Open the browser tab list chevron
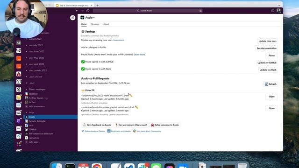 tap(279, 5)
